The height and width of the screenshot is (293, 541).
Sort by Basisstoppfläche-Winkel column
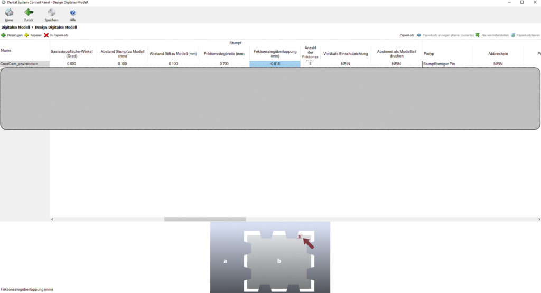[71, 53]
